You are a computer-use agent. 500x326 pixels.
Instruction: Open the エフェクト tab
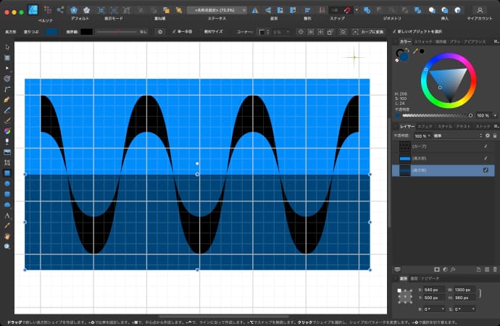pos(425,126)
